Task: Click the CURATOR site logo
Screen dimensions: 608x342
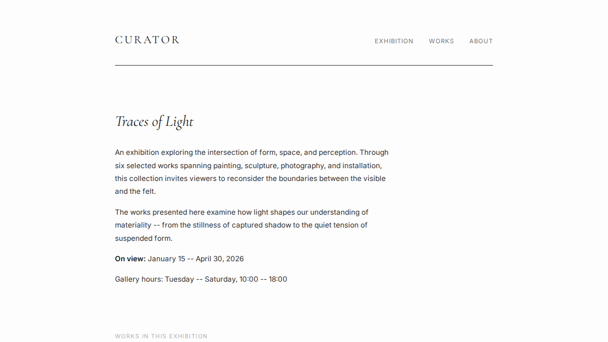Action: (x=147, y=40)
